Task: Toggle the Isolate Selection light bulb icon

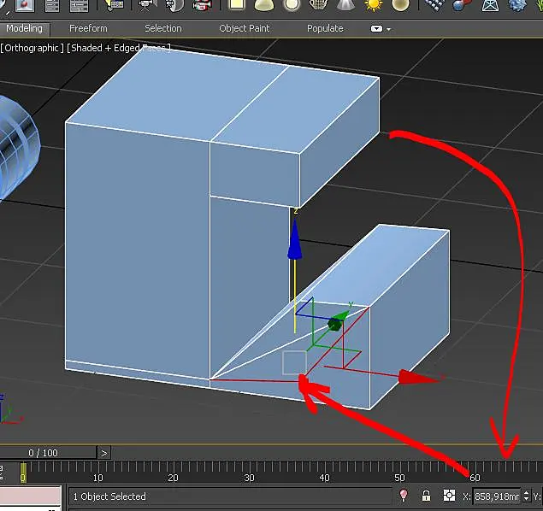Action: click(x=404, y=496)
